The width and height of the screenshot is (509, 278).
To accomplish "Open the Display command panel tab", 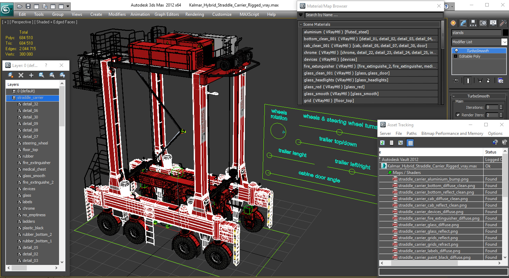I will [x=493, y=23].
